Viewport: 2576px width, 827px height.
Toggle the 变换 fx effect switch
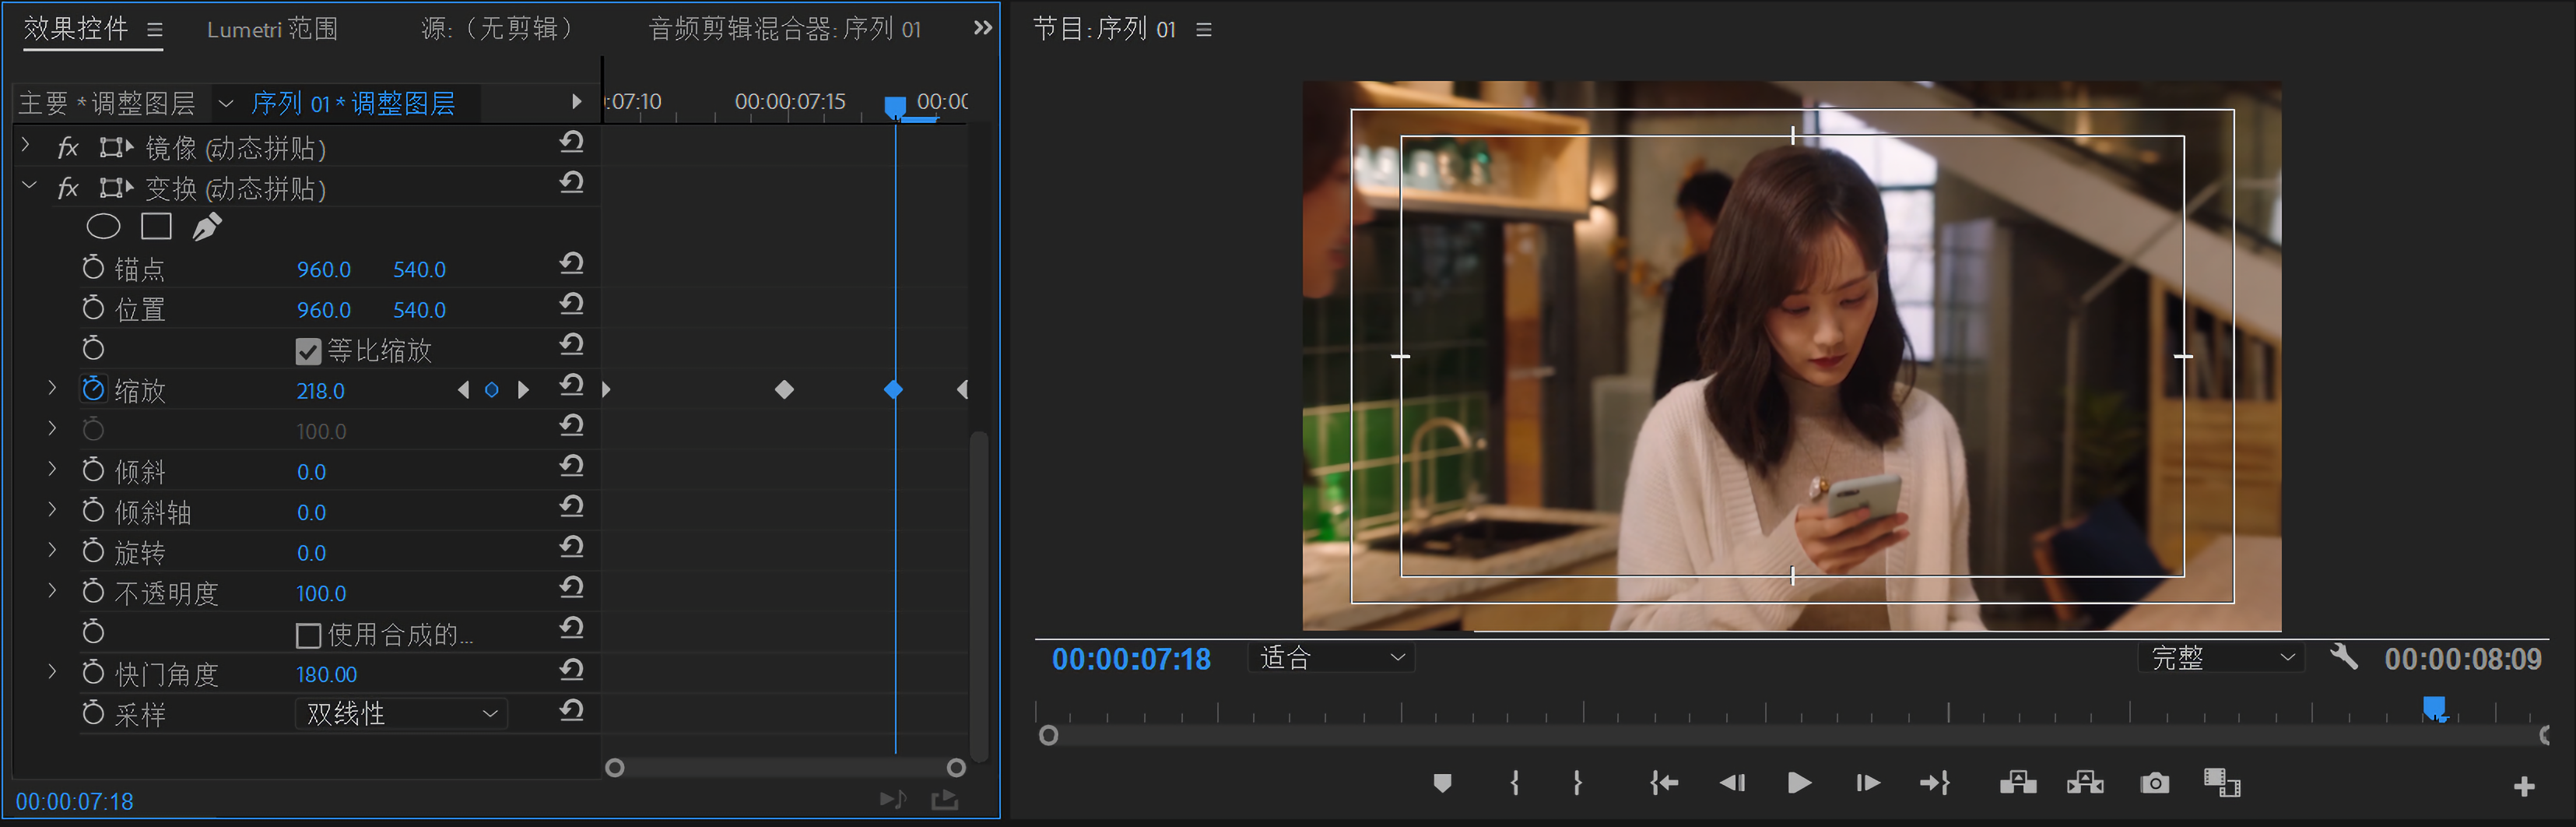(x=68, y=188)
